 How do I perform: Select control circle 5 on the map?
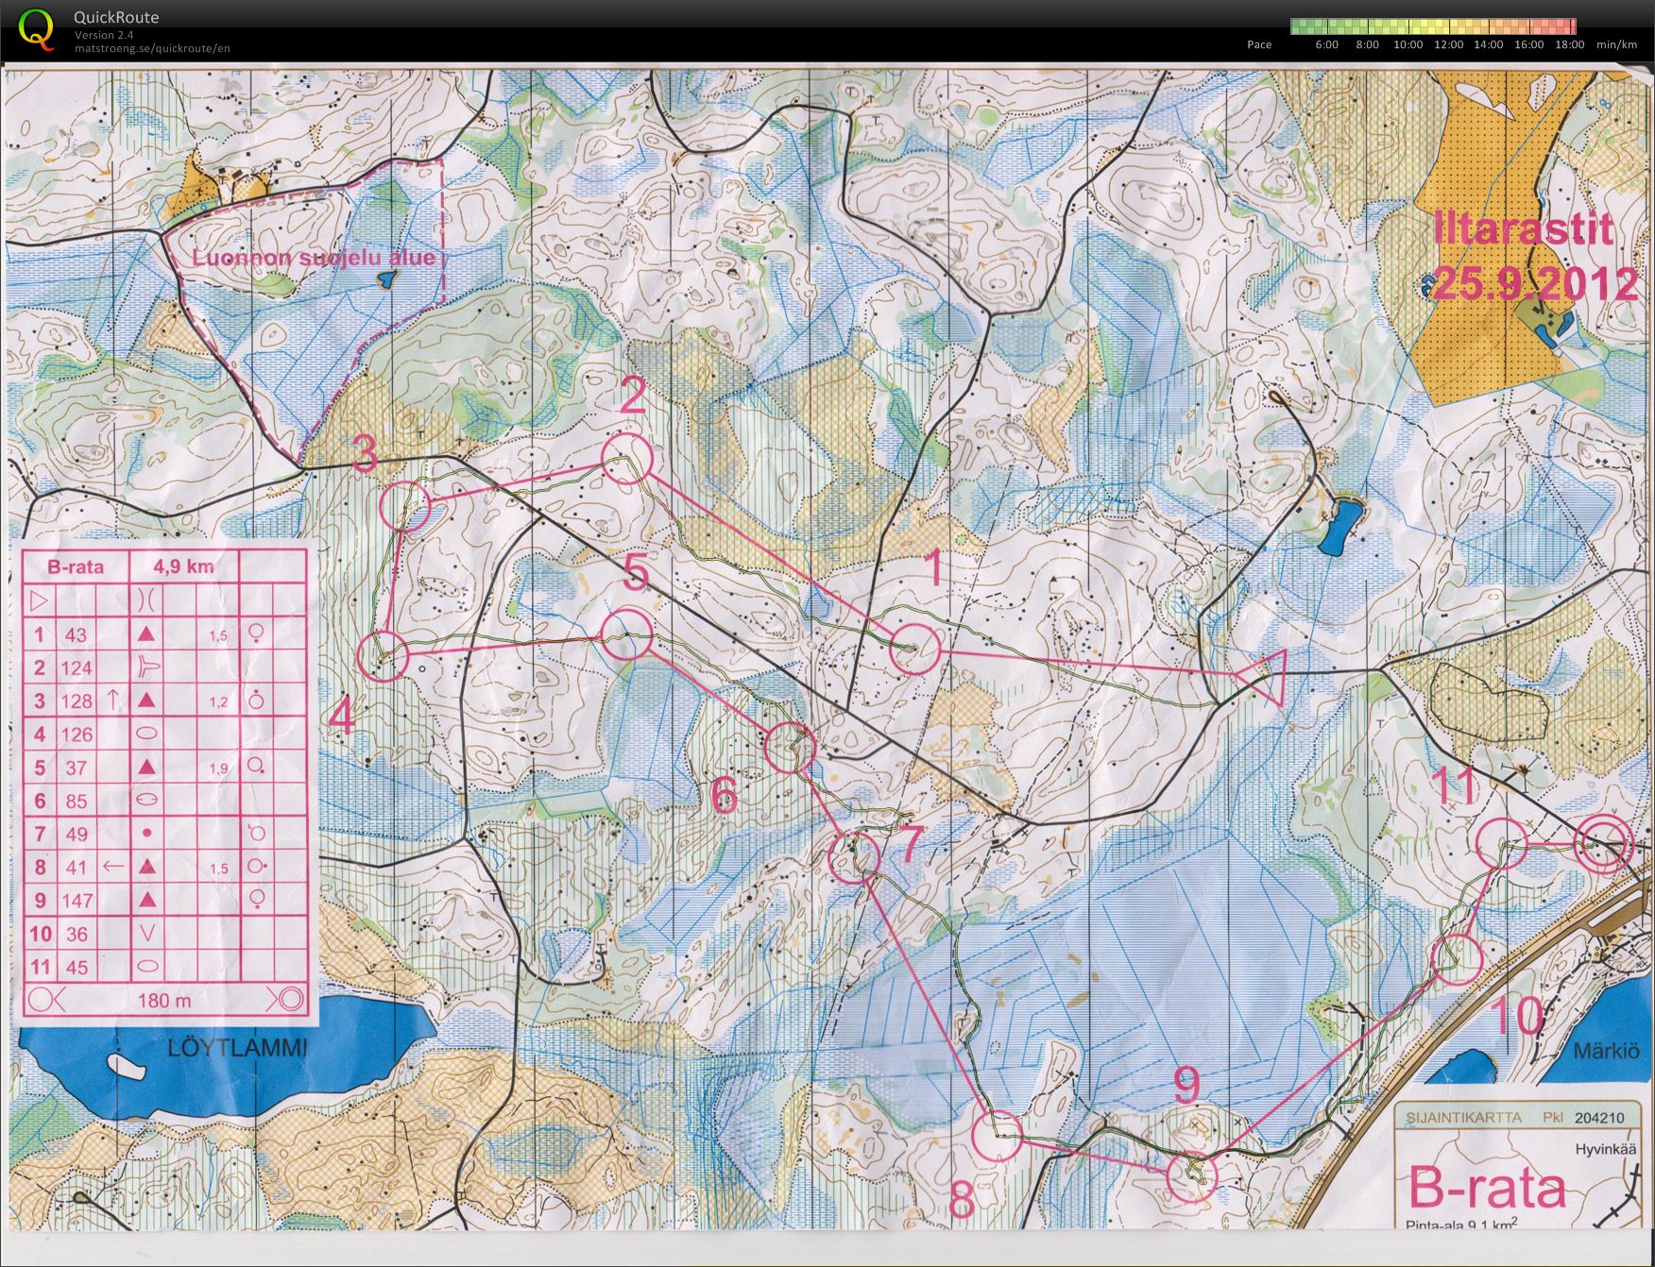click(x=626, y=634)
